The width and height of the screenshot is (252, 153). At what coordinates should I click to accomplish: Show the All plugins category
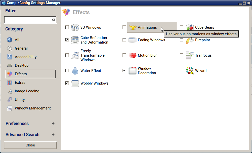point(17,40)
